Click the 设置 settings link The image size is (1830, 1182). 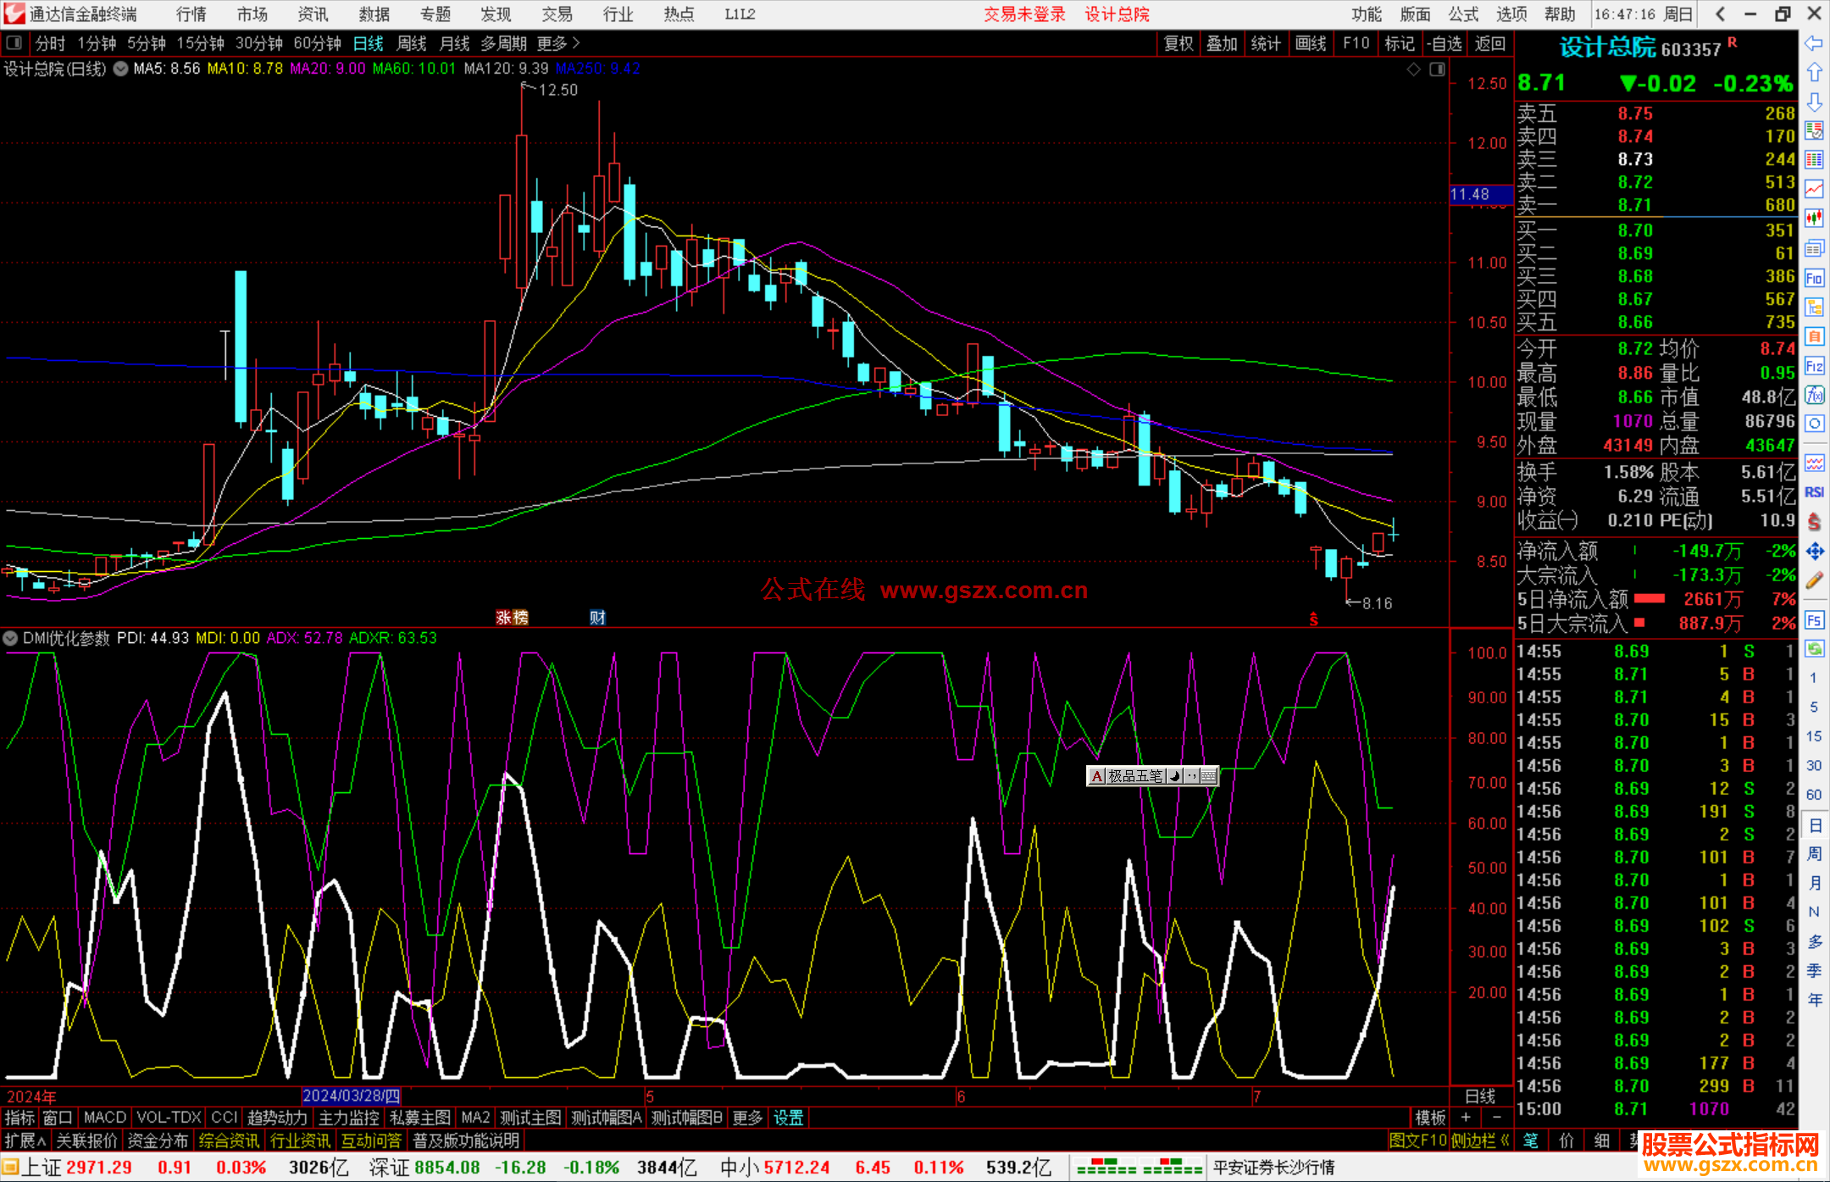pyautogui.click(x=788, y=1118)
